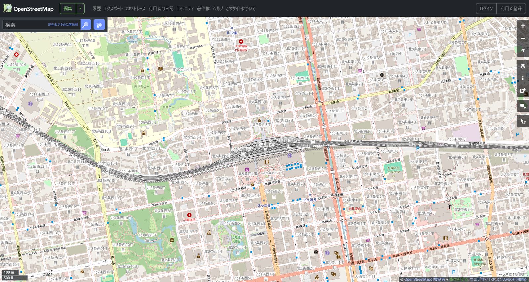Expand the 編集 edit dropdown arrow

(x=80, y=9)
